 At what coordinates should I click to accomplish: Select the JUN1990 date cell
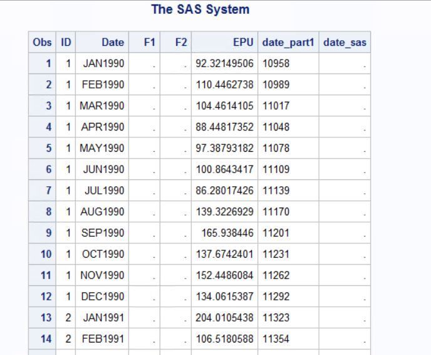coord(102,169)
